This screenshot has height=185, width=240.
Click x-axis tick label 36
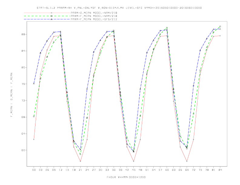click(x=114, y=170)
